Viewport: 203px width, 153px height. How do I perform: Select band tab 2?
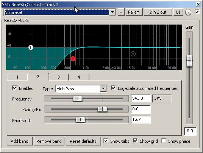[38, 77]
